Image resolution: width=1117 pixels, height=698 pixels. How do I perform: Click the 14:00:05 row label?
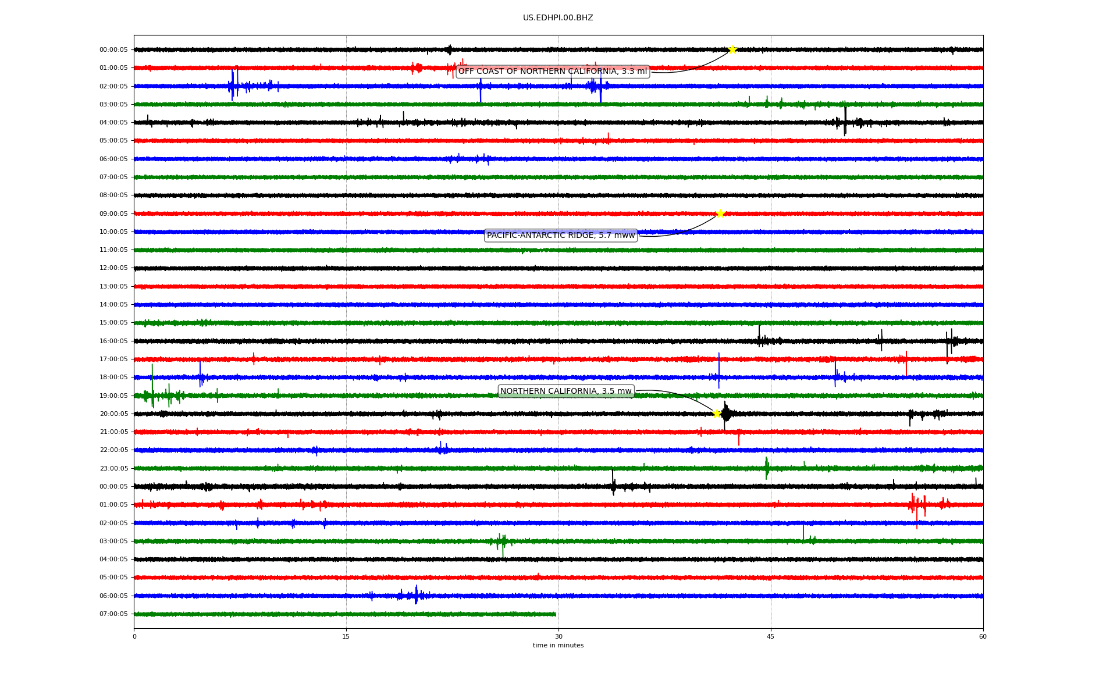113,305
